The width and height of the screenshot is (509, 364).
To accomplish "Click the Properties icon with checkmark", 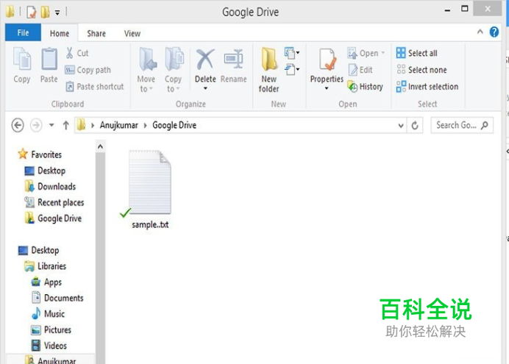I will coord(327,60).
